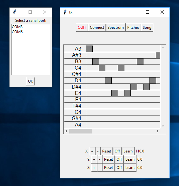The width and height of the screenshot is (179, 186).
Task: Toggle the X axis Off button
Action: coord(117,151)
